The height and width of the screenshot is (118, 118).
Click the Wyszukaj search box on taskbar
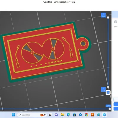pyautogui.click(x=32, y=115)
